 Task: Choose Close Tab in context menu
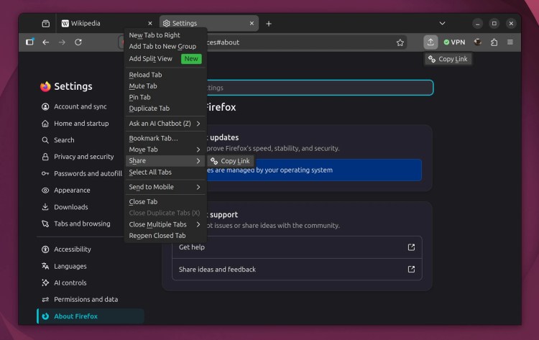coord(165,202)
